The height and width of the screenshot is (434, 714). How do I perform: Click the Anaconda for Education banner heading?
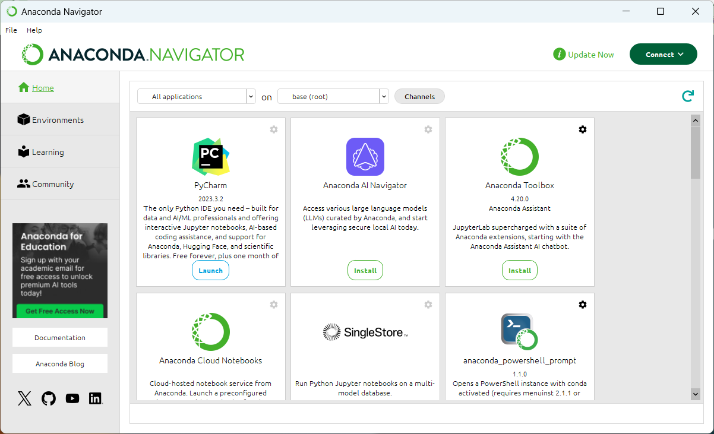(52, 242)
